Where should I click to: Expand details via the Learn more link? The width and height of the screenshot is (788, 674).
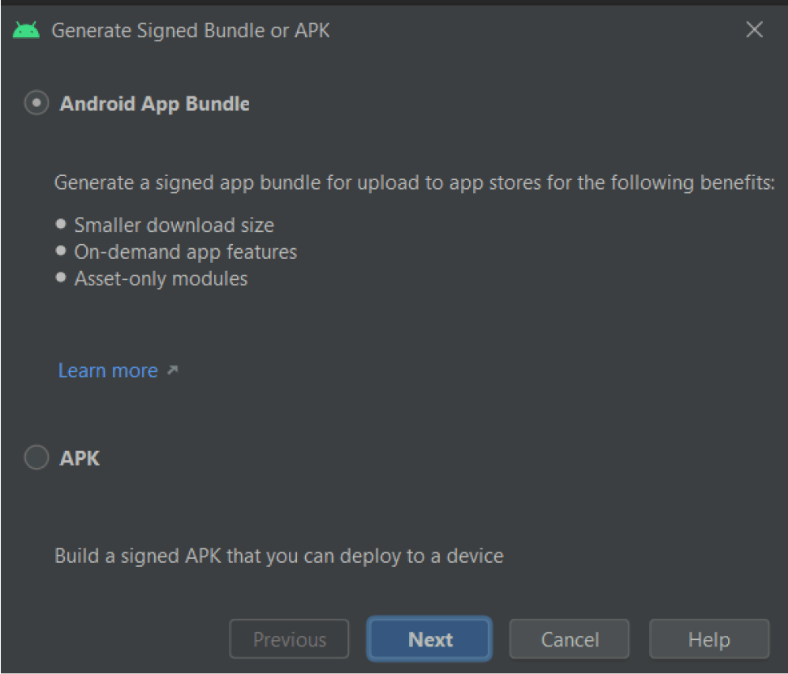(x=108, y=370)
